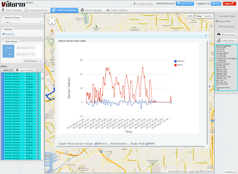Image resolution: width=238 pixels, height=174 pixels.
Task: Toggle the KogiRoja device checkbox
Action: [3, 34]
